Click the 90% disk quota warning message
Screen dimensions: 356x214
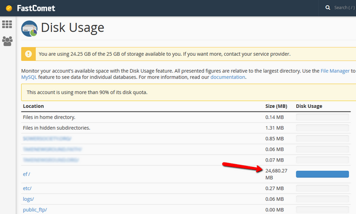pyautogui.click(x=87, y=92)
